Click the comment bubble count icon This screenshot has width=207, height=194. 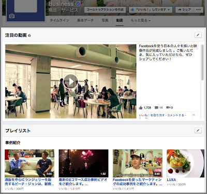tap(156, 107)
